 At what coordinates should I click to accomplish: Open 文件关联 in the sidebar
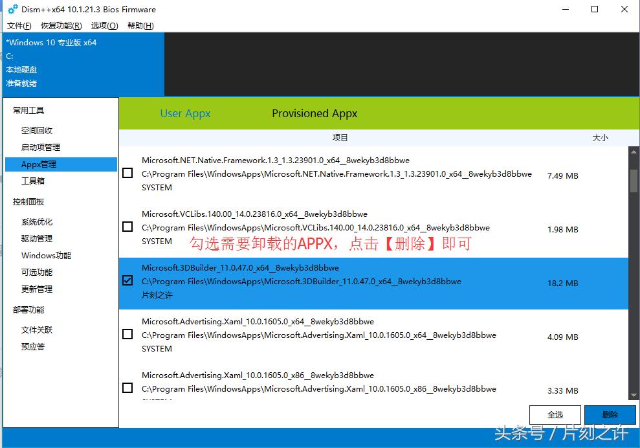coord(37,330)
